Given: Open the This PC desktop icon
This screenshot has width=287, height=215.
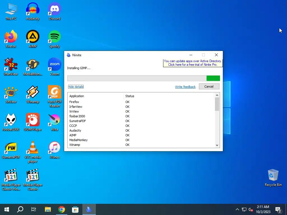Looking at the screenshot, I should (x=11, y=11).
